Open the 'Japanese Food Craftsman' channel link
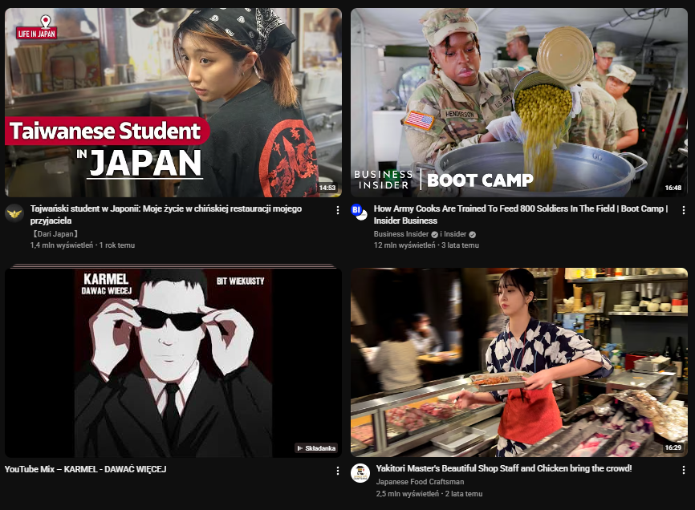 tap(421, 482)
